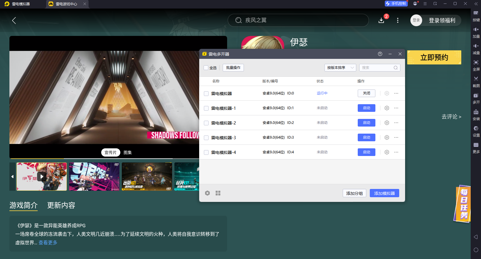This screenshot has width=481, height=259.
Task: Open more options for 雷电模拟器-3 row
Action: coord(396,137)
